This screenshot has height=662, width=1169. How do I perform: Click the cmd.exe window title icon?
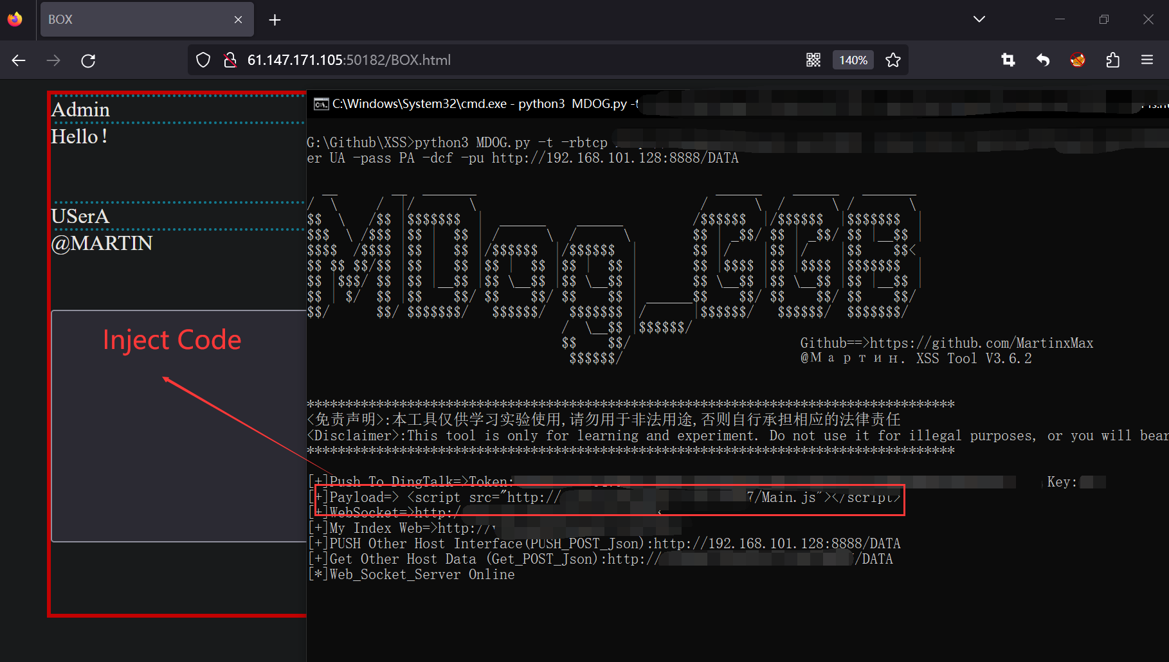[321, 104]
